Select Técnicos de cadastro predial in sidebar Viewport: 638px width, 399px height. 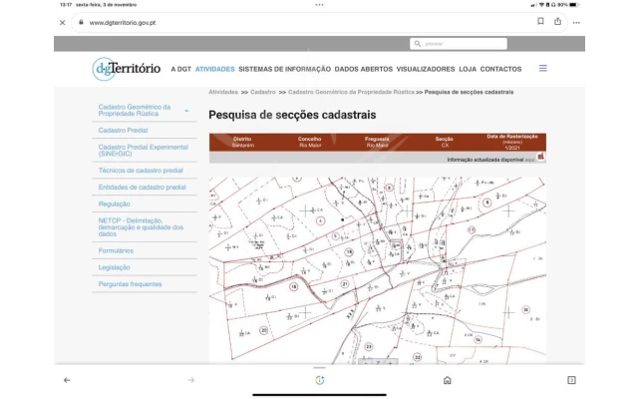click(141, 170)
